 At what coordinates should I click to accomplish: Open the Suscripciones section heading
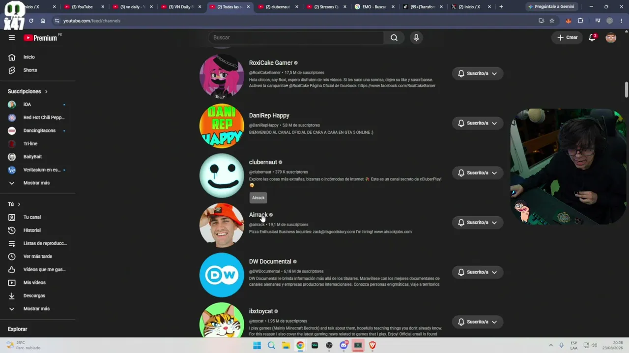coord(28,92)
